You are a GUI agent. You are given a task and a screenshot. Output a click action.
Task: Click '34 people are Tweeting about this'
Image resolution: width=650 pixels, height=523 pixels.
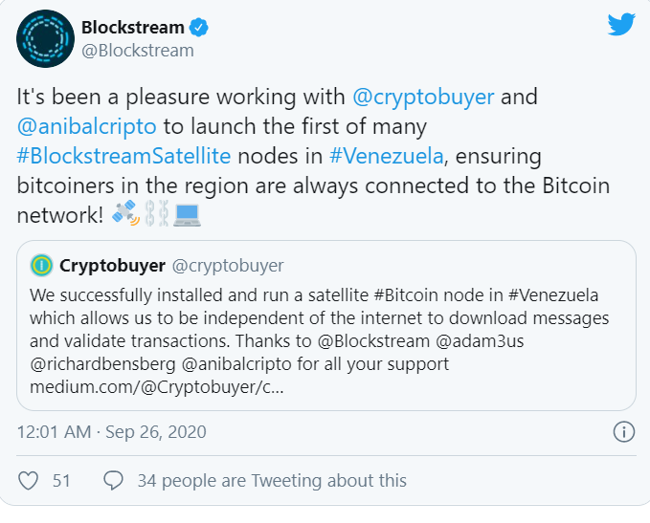271,481
